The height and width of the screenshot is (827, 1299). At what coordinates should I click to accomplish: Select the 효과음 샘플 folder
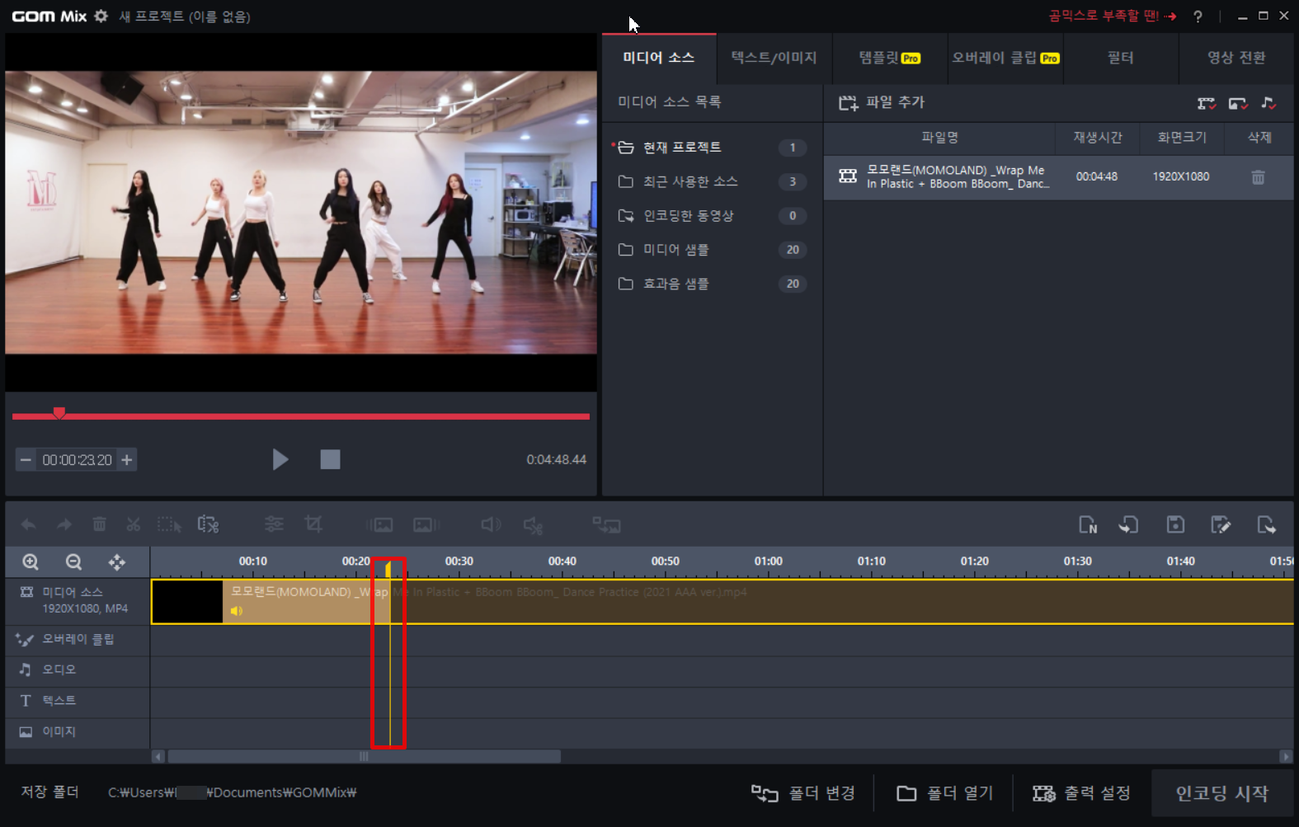point(712,284)
